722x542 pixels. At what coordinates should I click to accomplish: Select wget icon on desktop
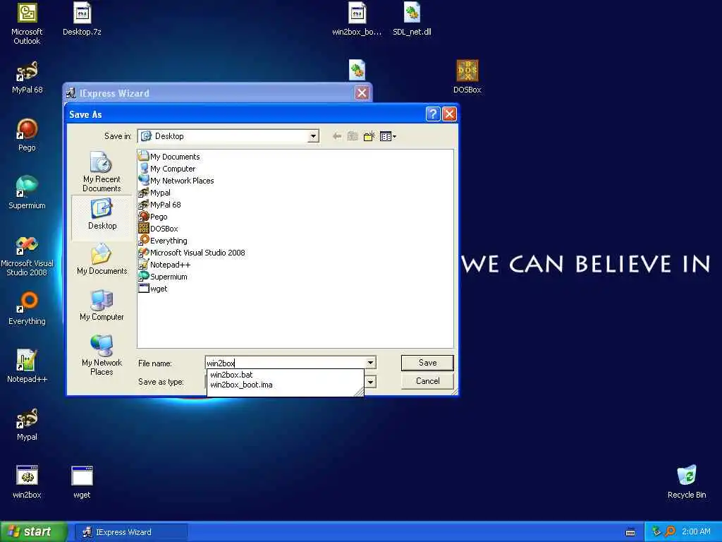82,482
